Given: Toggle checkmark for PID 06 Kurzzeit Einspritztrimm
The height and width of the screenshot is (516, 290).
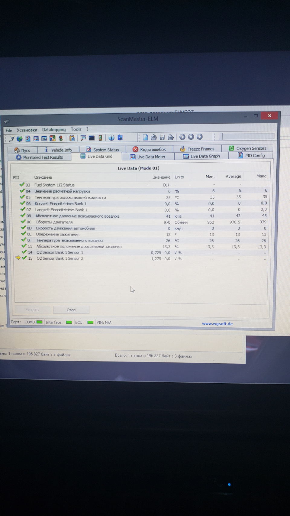Looking at the screenshot, I should (x=22, y=203).
